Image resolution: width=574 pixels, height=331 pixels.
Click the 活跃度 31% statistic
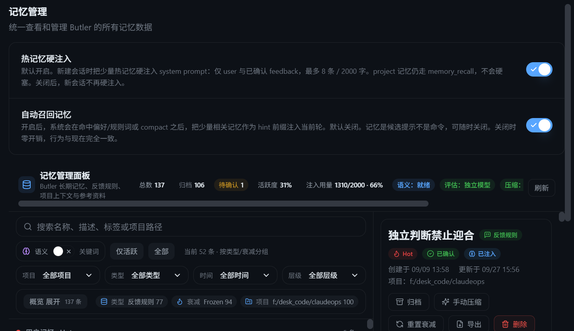[x=275, y=185]
